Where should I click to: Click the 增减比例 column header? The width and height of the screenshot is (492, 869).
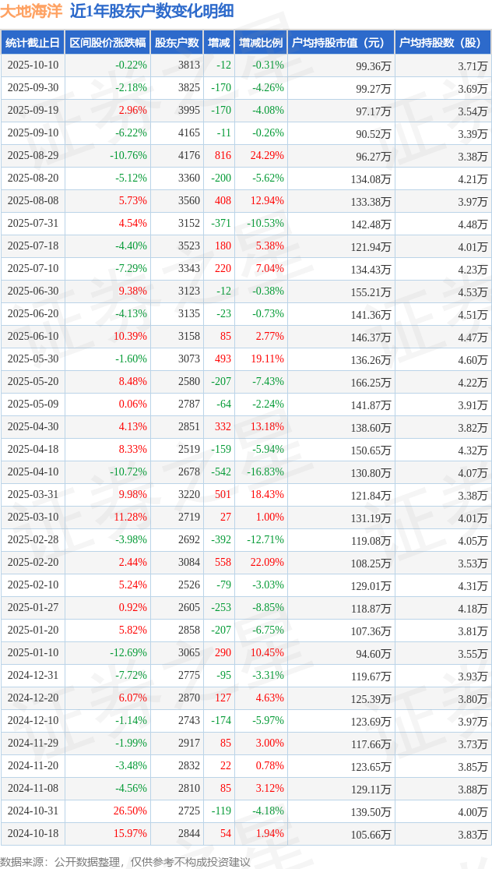(x=261, y=43)
